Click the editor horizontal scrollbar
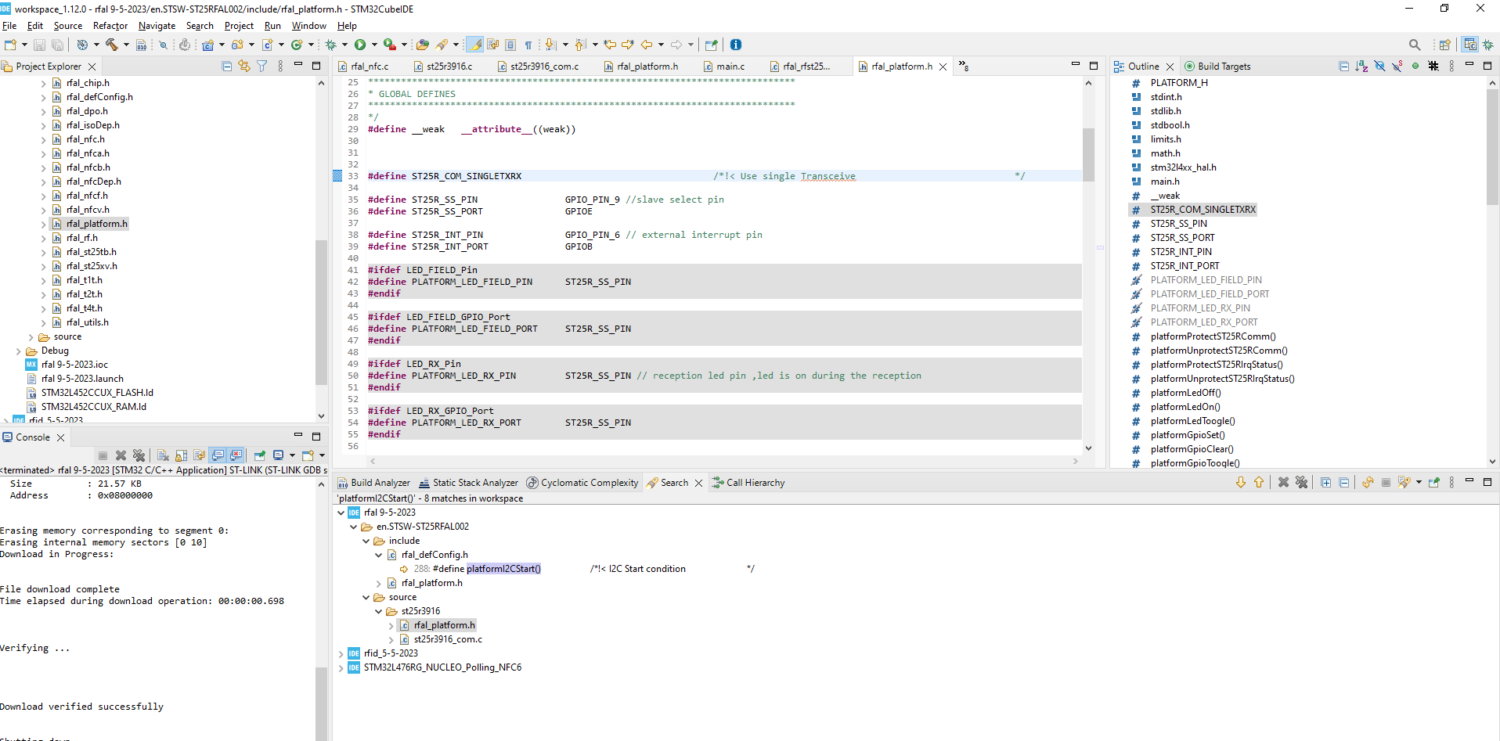Viewport: 1500px width, 741px height. 724,461
